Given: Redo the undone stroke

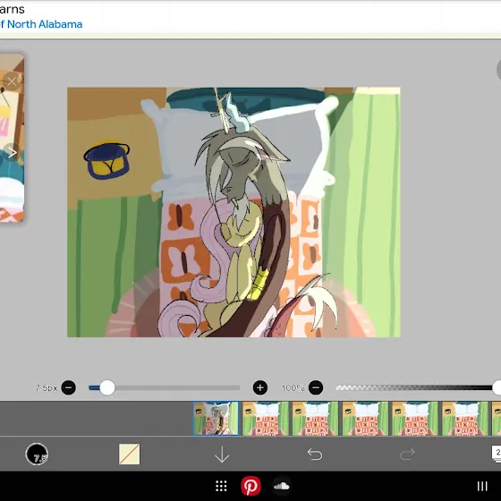Looking at the screenshot, I should (x=407, y=454).
